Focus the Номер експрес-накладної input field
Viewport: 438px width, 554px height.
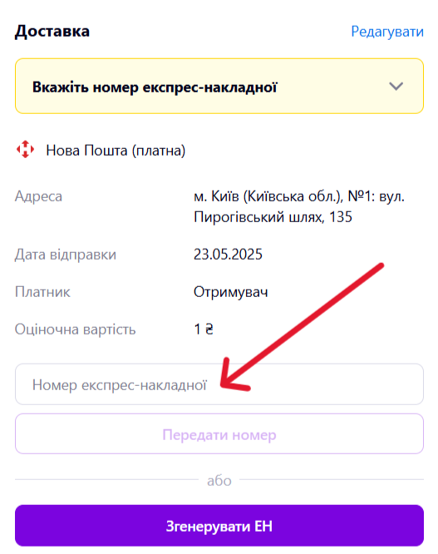(219, 384)
